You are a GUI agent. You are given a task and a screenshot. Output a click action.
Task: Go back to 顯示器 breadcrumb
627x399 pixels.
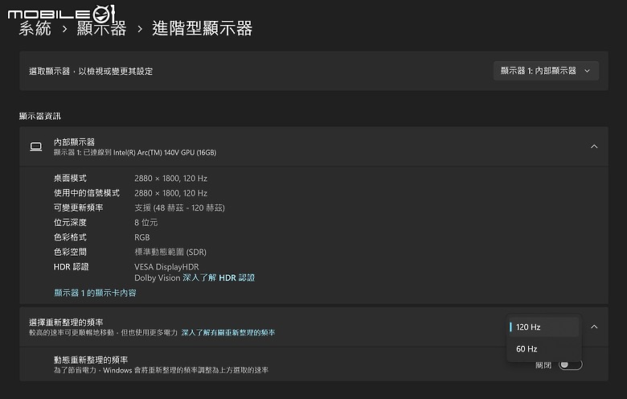101,28
